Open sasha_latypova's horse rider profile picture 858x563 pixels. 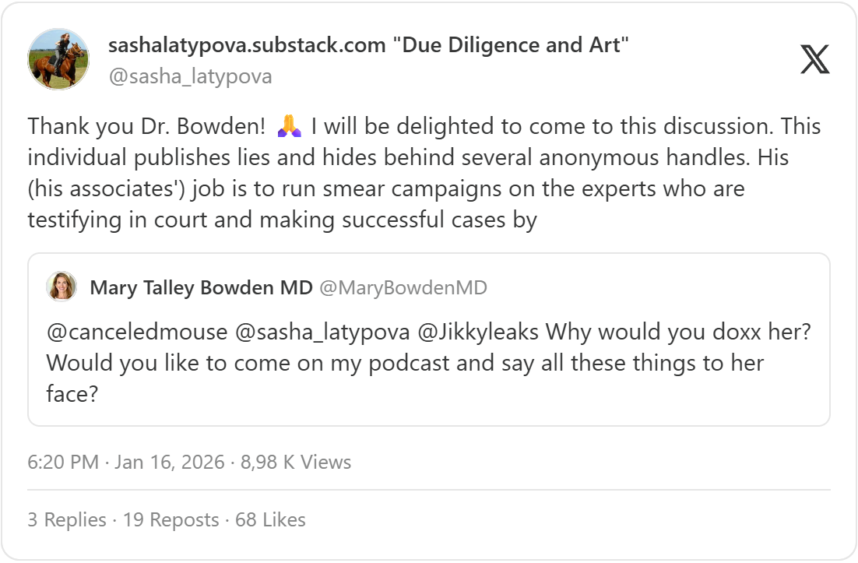point(58,59)
